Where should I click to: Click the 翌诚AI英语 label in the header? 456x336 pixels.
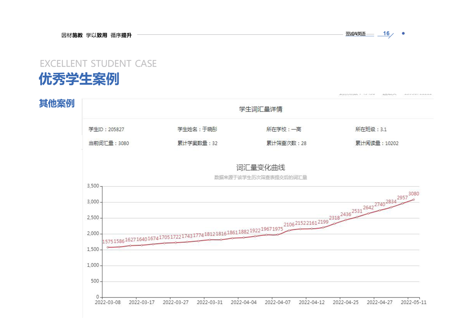pos(355,34)
